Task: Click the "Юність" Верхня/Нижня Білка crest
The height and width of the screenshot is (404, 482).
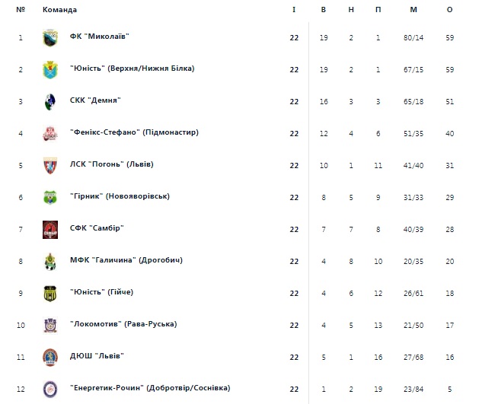Action: pos(50,70)
